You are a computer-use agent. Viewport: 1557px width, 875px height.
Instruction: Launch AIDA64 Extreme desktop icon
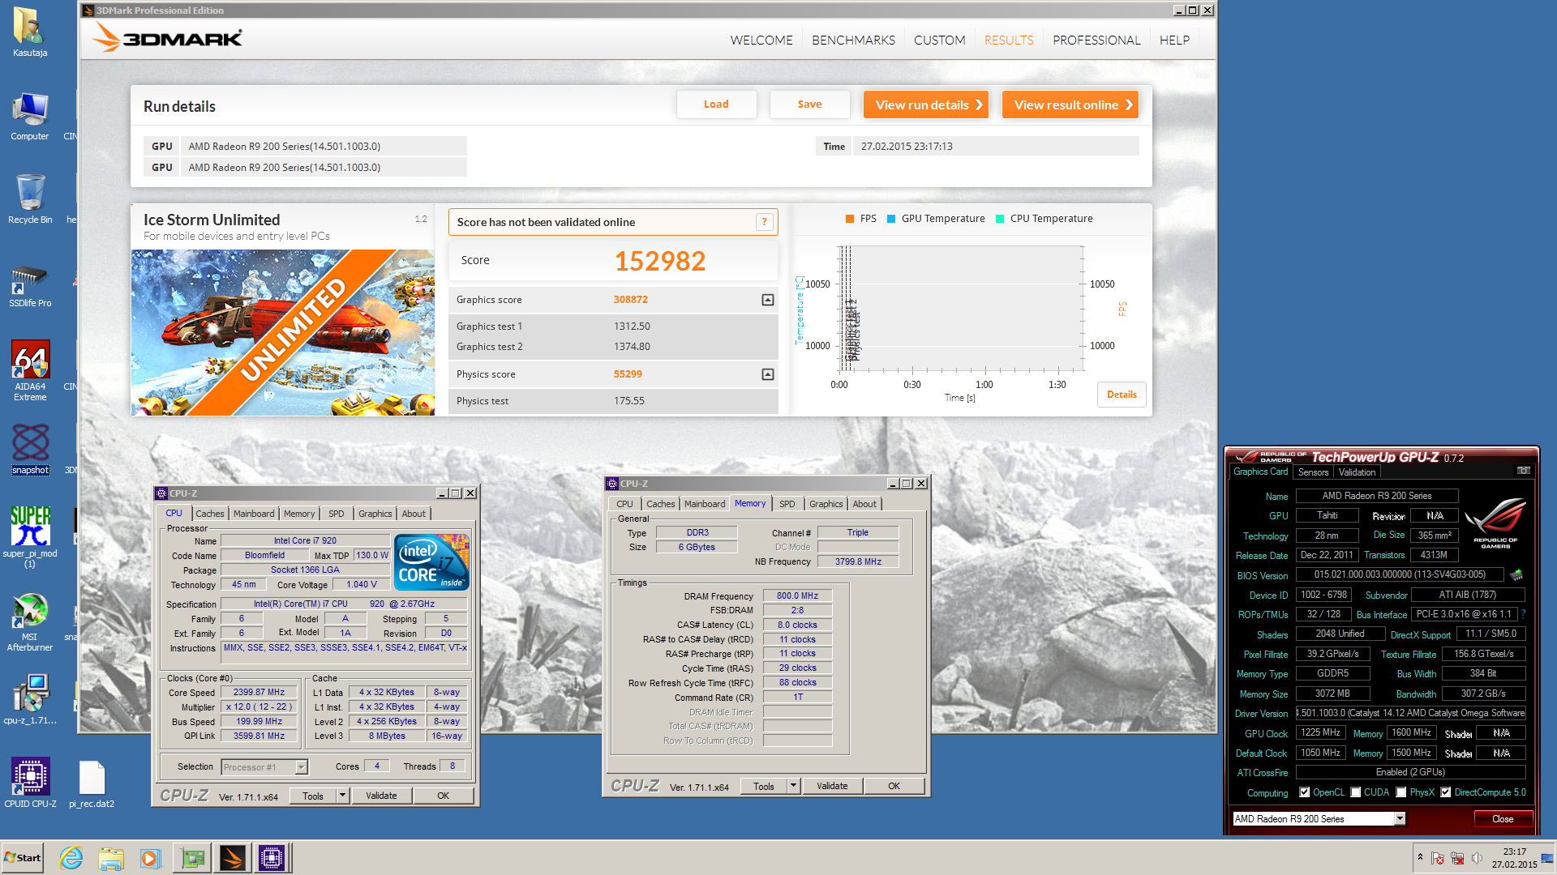point(30,370)
